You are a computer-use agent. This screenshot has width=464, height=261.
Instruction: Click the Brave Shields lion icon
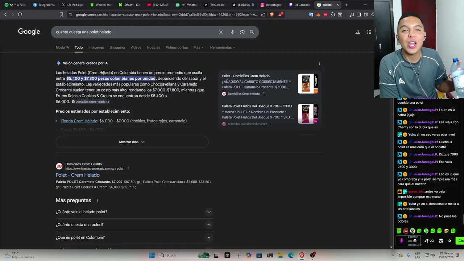[272, 14]
